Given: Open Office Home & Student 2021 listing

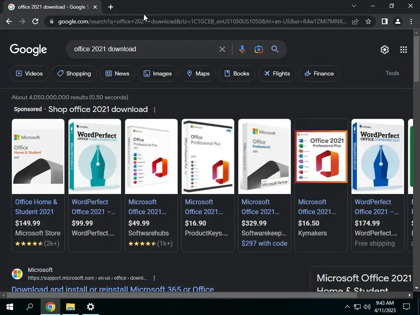Looking at the screenshot, I should tap(36, 207).
